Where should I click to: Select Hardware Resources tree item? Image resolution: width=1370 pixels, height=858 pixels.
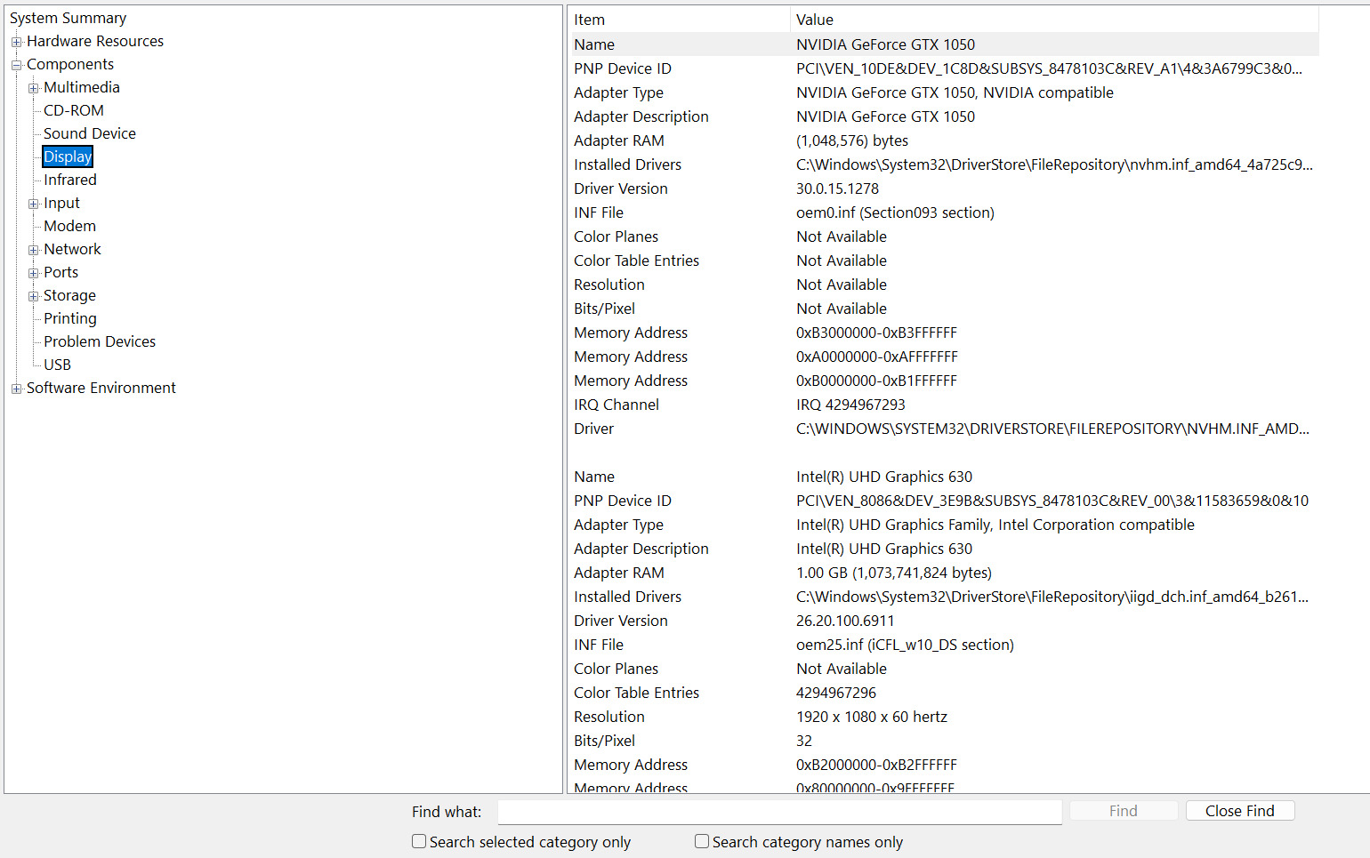[x=95, y=41]
